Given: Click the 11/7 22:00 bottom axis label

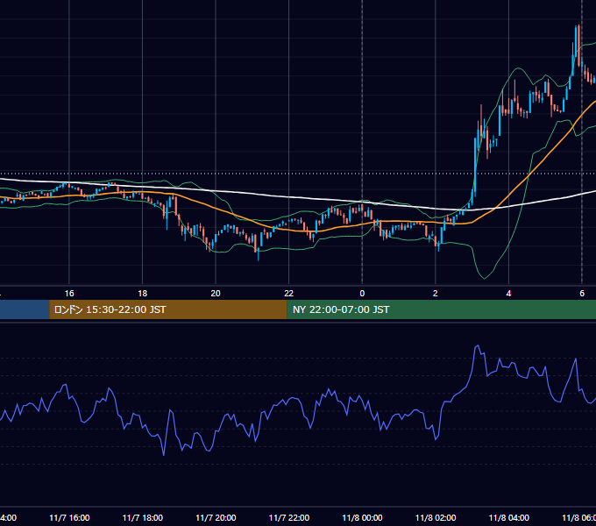Looking at the screenshot, I should pyautogui.click(x=289, y=518).
